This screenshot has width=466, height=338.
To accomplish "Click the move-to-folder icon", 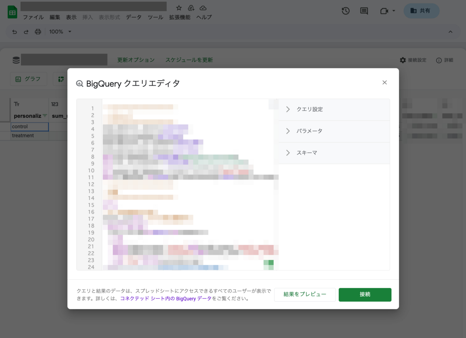I will coord(191,8).
